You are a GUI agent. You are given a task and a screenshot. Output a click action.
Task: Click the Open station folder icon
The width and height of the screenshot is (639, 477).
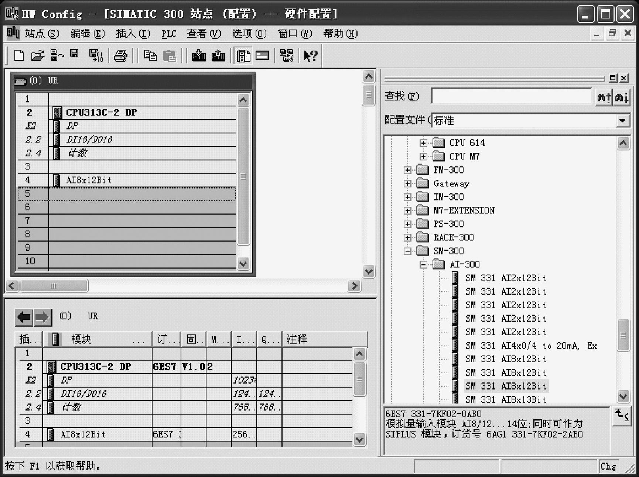click(x=37, y=55)
